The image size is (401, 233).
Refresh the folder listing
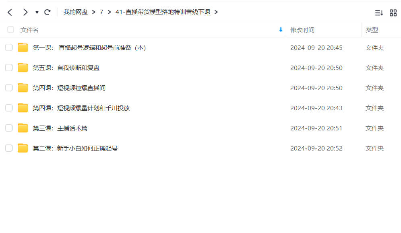pos(48,12)
